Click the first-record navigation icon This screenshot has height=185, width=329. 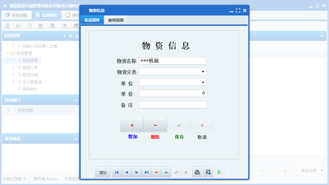(116, 172)
